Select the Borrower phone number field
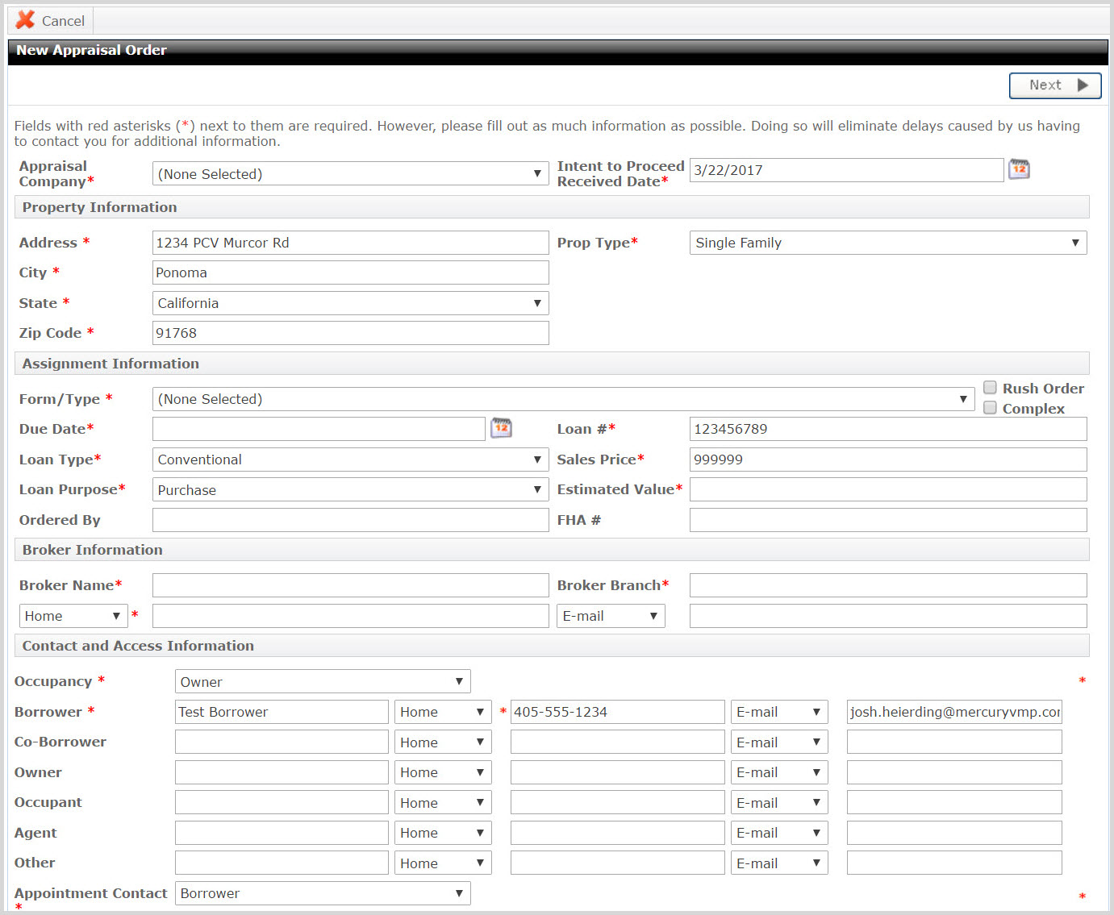Image resolution: width=1114 pixels, height=915 pixels. tap(617, 712)
